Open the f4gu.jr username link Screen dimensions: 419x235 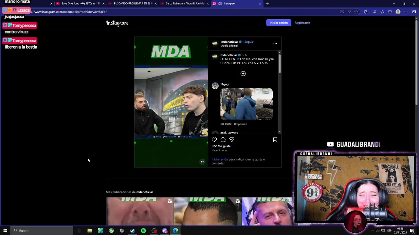click(x=225, y=84)
